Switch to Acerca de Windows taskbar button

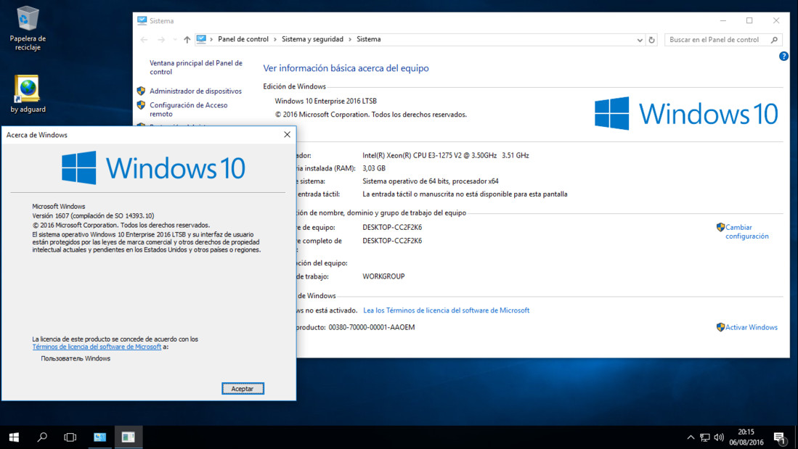(x=129, y=437)
